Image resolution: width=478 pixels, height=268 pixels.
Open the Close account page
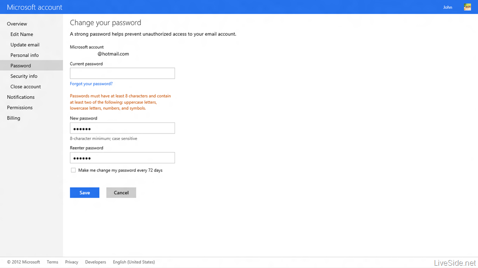[26, 87]
